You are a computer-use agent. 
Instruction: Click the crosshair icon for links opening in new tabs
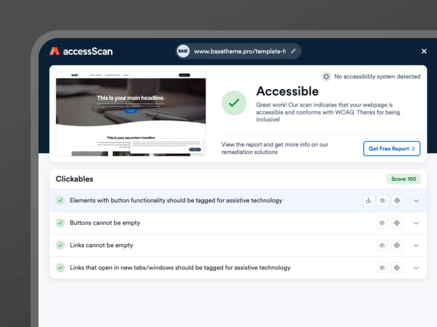click(x=397, y=267)
